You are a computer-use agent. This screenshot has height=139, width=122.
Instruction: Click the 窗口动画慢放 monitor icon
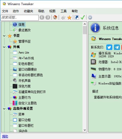(15, 69)
